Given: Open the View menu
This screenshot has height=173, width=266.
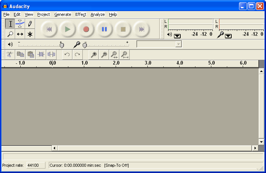Looking at the screenshot, I should click(29, 15).
